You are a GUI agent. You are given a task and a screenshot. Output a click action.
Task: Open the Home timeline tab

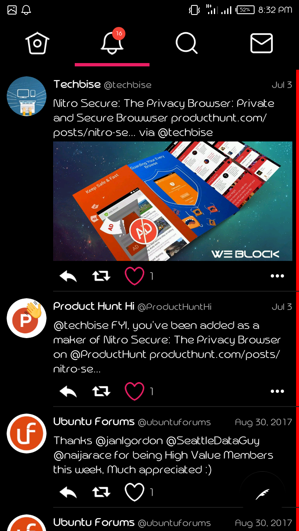37,43
